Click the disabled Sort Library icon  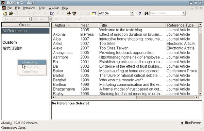(x=40, y=13)
